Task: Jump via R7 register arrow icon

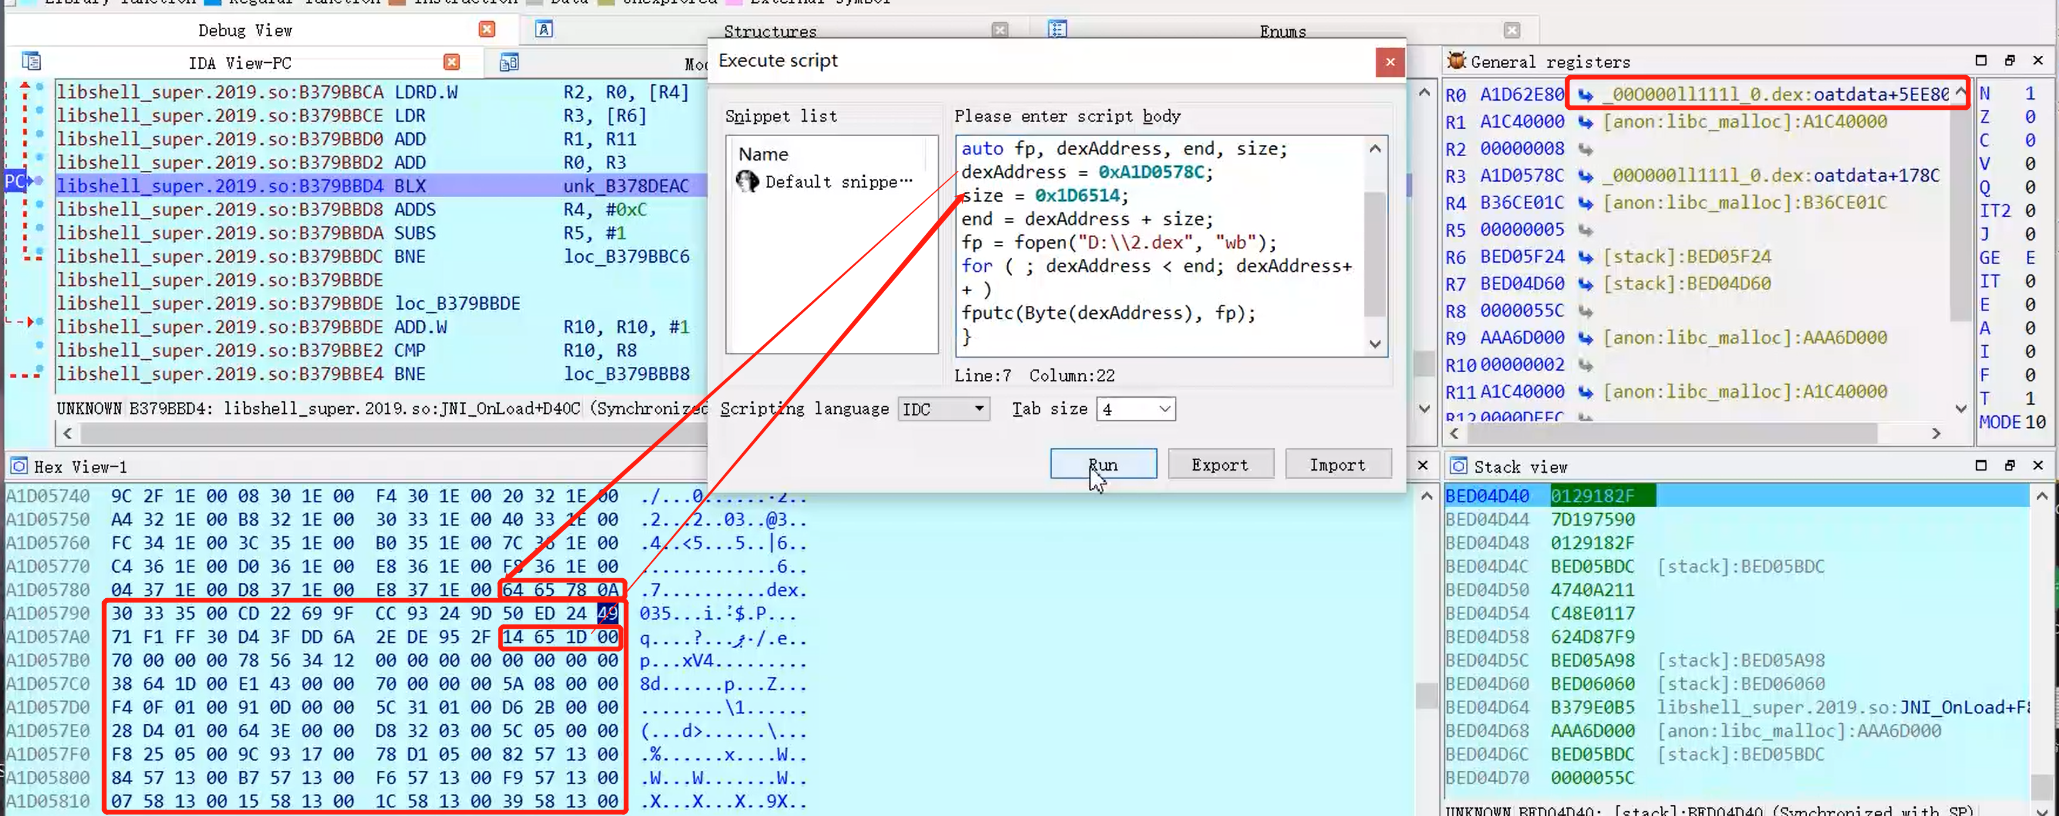Action: (x=1585, y=285)
